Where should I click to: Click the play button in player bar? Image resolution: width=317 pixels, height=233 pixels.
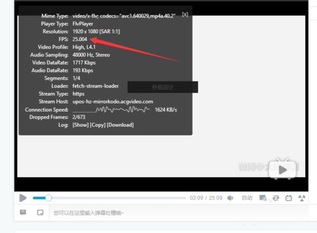pyautogui.click(x=23, y=198)
